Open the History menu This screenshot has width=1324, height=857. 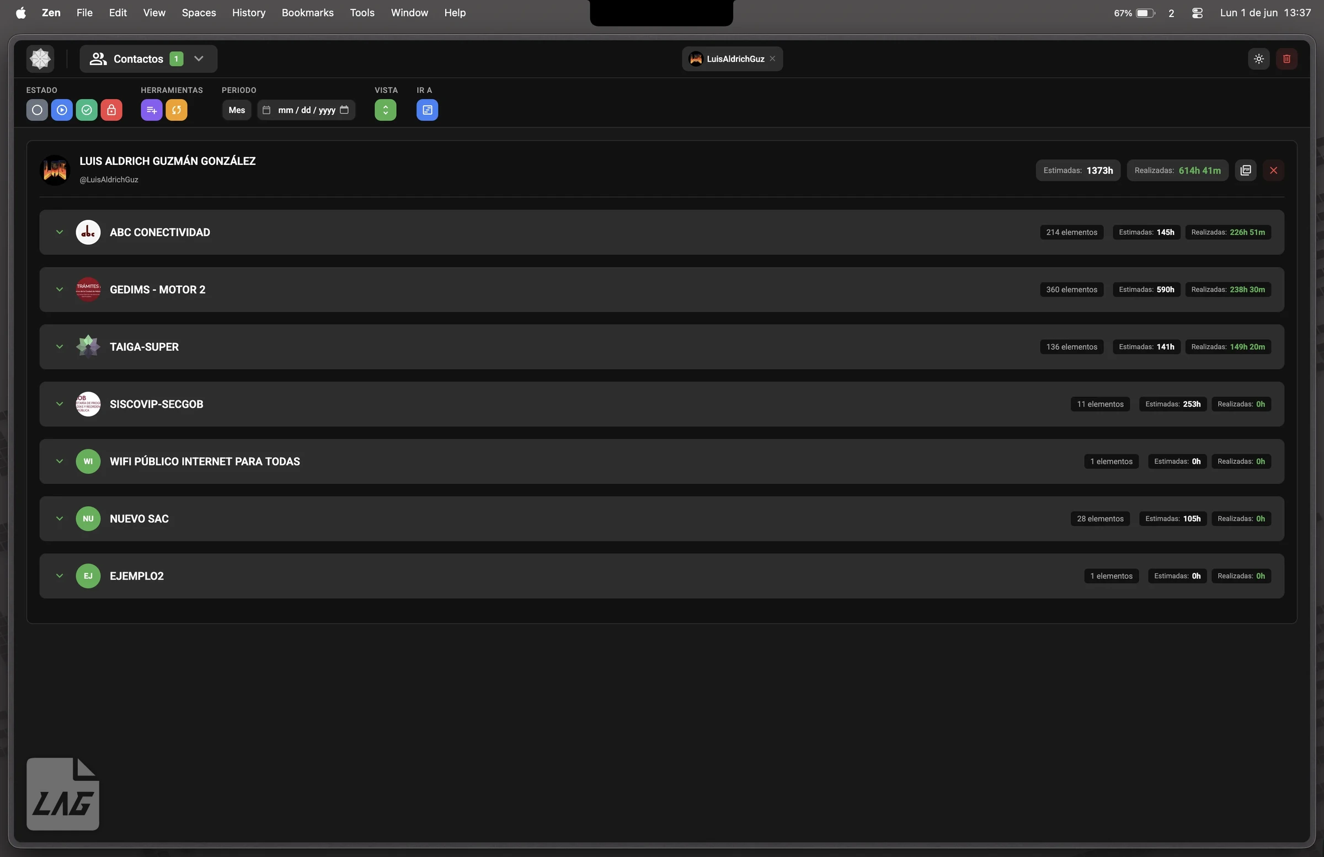tap(249, 12)
